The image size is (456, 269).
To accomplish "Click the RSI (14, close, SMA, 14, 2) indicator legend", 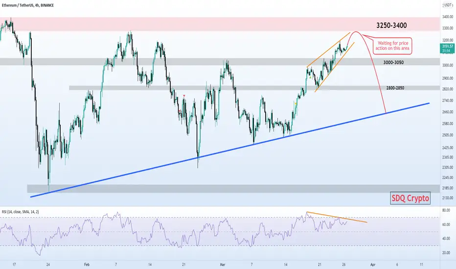I will coord(21,212).
